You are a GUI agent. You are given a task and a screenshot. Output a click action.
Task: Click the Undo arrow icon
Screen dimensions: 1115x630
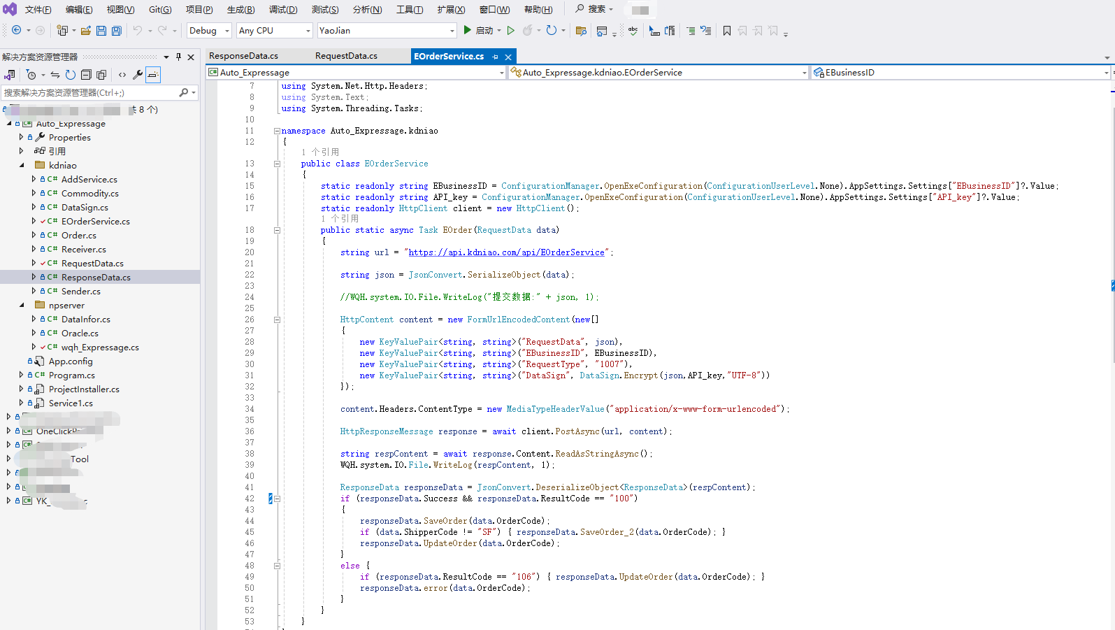[x=137, y=31]
